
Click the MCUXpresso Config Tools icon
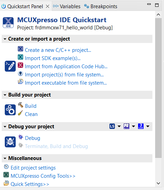point(6,175)
